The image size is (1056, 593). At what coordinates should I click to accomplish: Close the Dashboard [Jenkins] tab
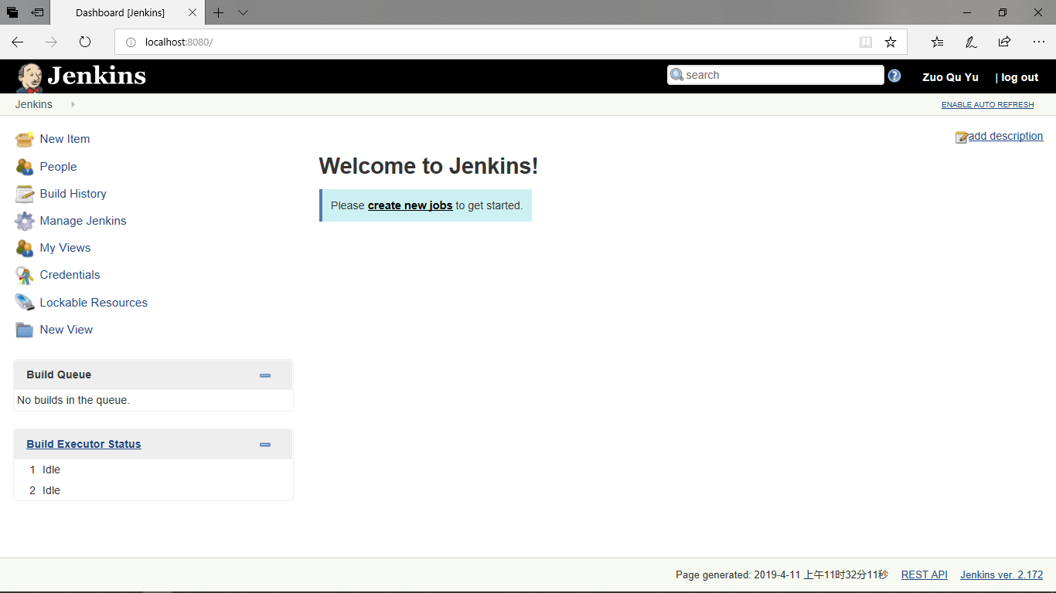pyautogui.click(x=192, y=13)
